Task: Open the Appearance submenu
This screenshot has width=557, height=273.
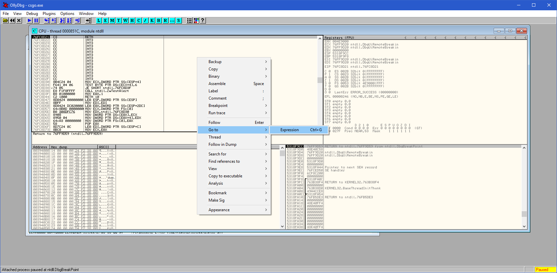Action: pyautogui.click(x=234, y=210)
